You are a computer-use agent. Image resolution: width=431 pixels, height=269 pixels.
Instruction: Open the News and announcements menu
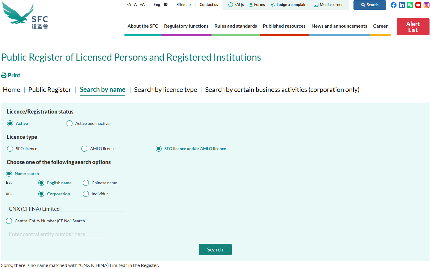point(340,26)
